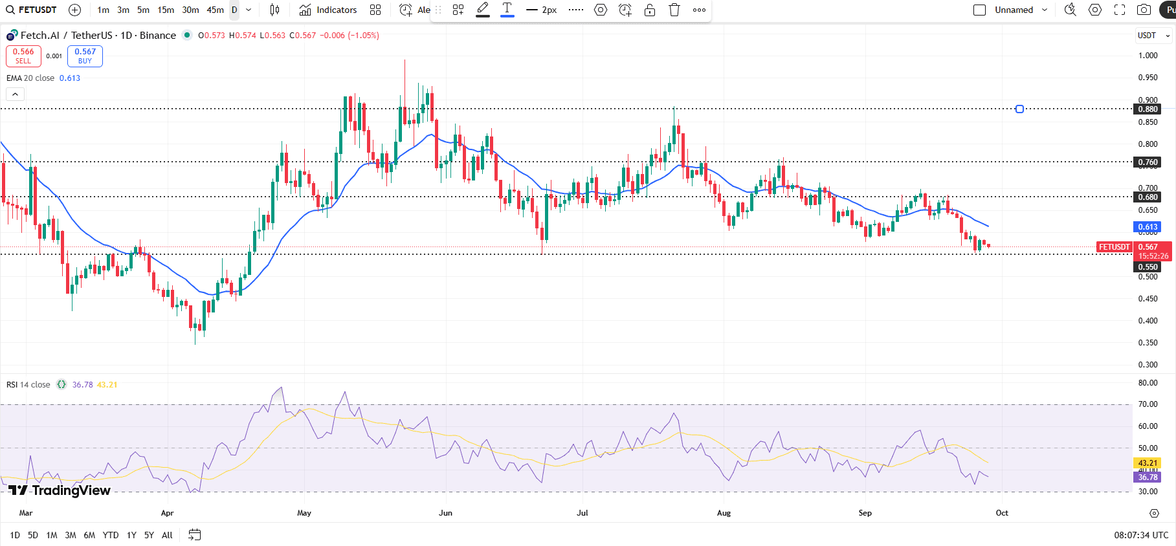Select the 1m timeframe
1176x546 pixels.
[x=104, y=10]
